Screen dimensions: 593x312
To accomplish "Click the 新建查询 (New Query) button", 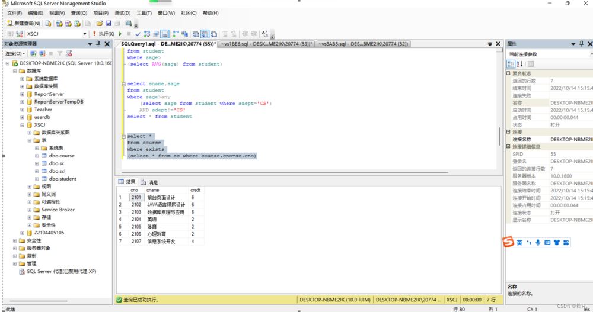I will click(24, 24).
